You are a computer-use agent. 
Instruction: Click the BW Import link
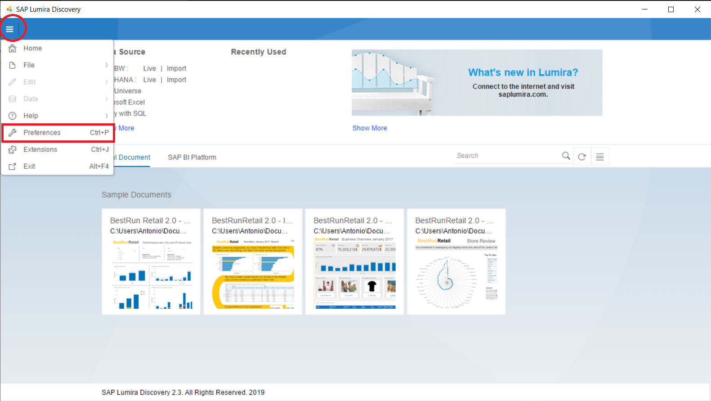coord(176,68)
